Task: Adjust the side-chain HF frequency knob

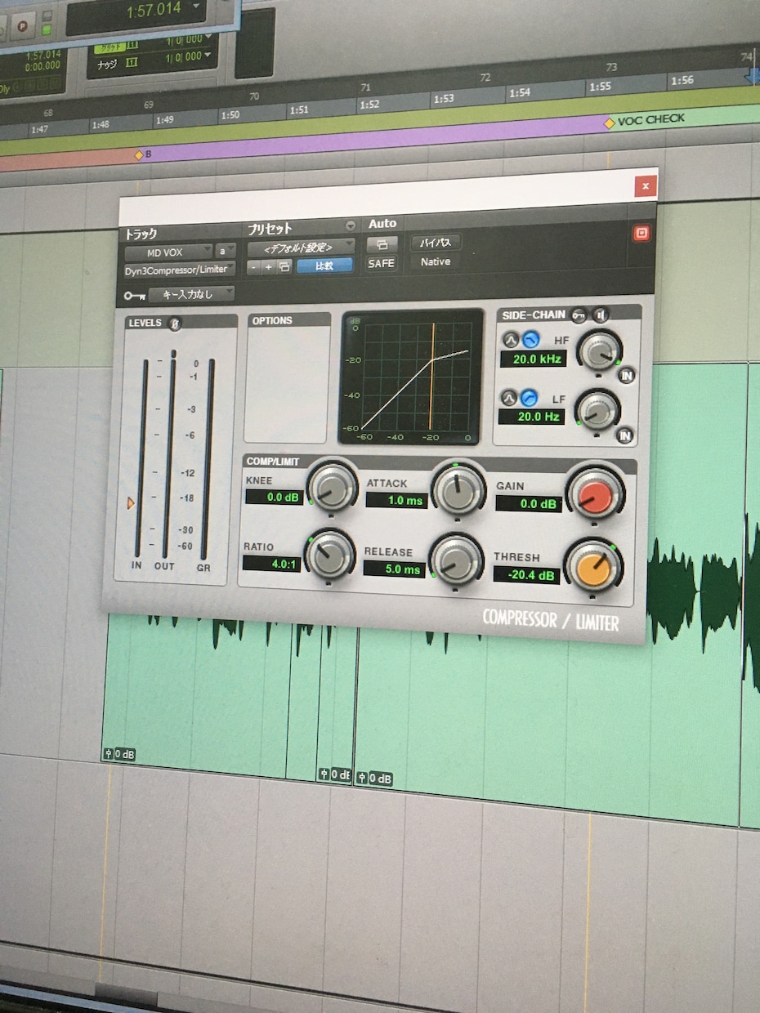Action: [599, 352]
